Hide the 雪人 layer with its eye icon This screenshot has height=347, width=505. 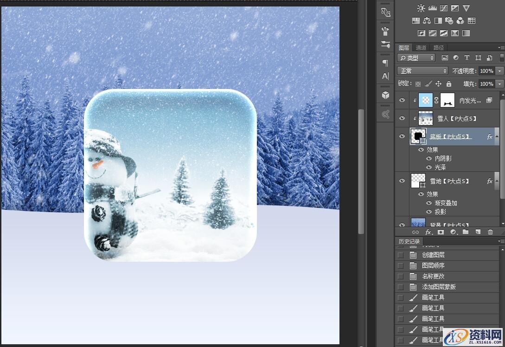[x=402, y=118]
